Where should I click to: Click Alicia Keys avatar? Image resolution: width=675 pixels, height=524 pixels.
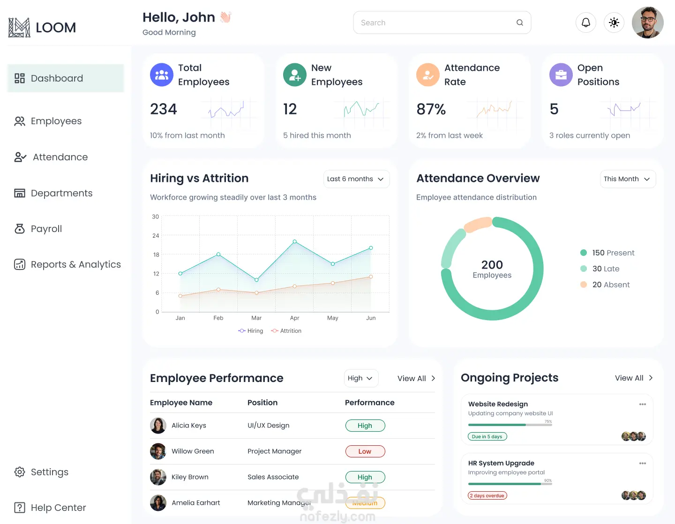158,426
